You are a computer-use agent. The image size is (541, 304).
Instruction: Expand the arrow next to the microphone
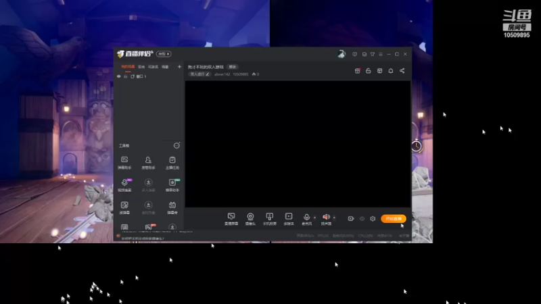(x=314, y=218)
